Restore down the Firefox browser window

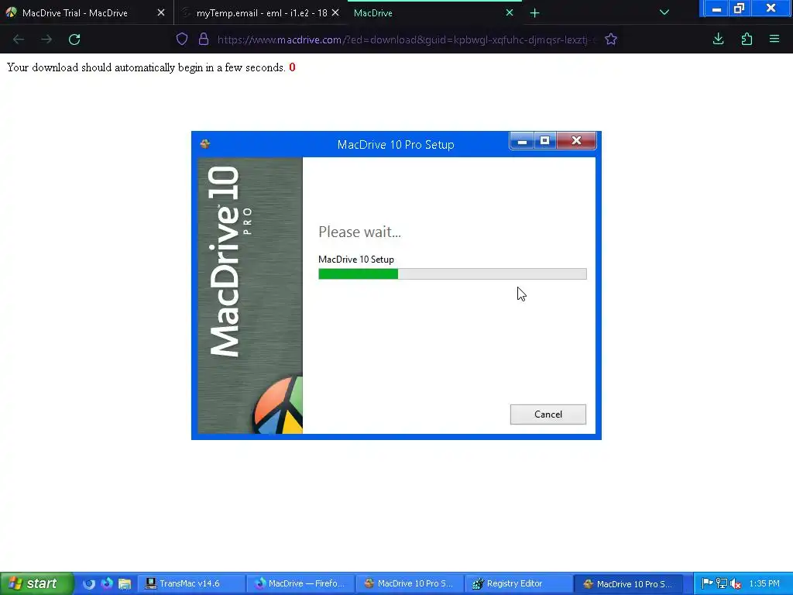click(740, 9)
